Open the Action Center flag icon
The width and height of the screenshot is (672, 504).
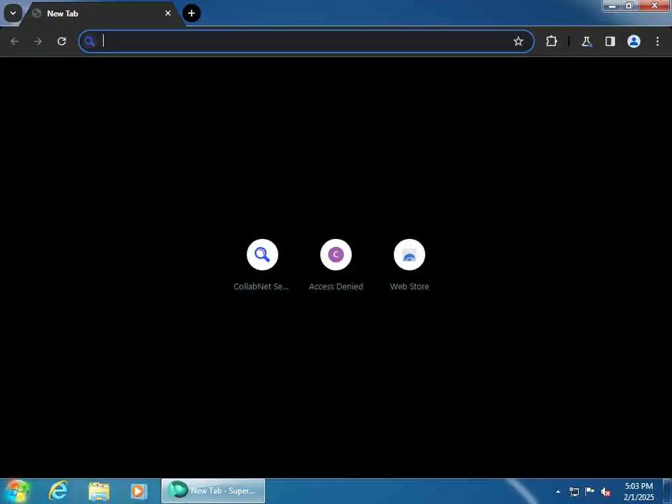590,492
